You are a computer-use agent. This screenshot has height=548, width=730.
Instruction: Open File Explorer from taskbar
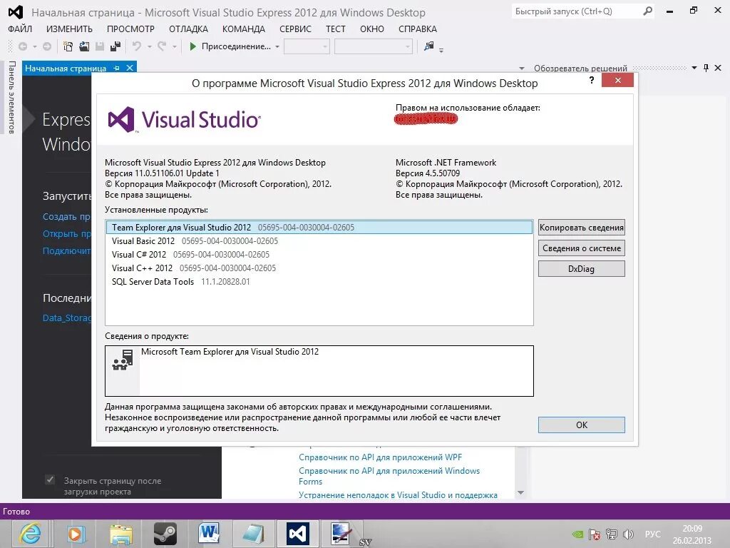[x=120, y=534]
